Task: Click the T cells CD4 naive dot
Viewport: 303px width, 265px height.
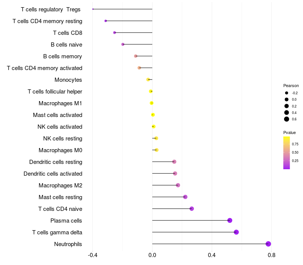Action: (x=192, y=209)
